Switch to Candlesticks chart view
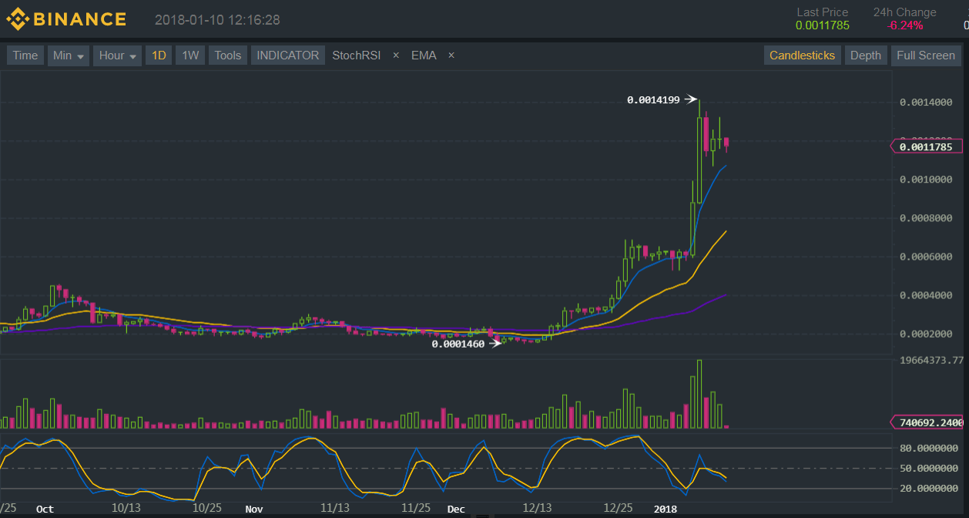Screen dimensions: 969x518 [802, 55]
